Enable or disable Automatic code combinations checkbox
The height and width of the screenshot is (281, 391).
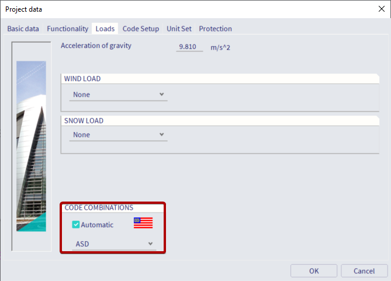point(76,224)
